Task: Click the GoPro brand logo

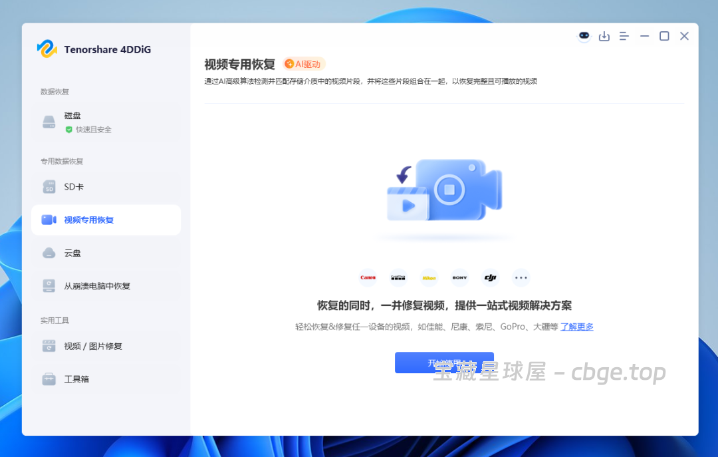Action: tap(398, 277)
